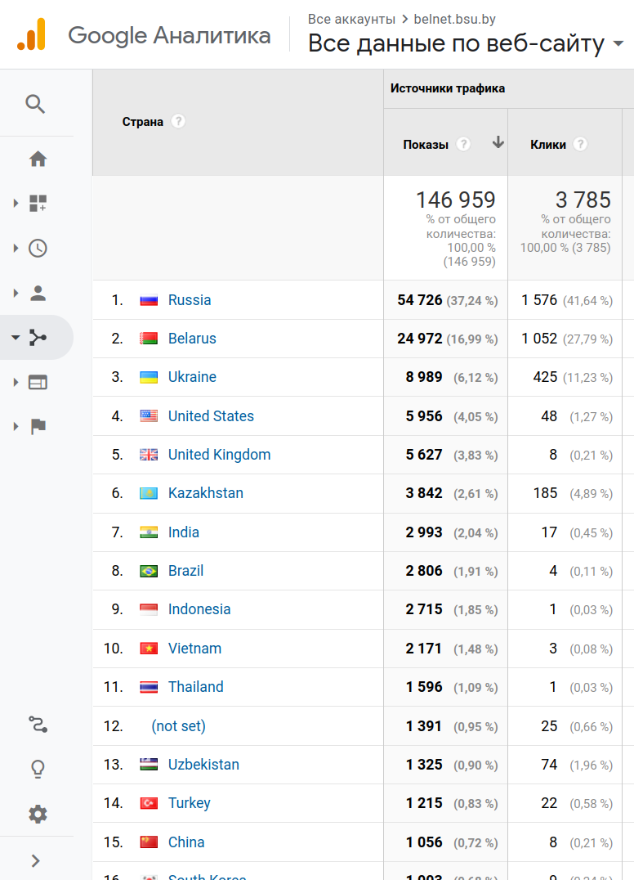Screen dimensions: 634x880
Task: Expand the sidebar with bottom chevron
Action: (x=36, y=860)
